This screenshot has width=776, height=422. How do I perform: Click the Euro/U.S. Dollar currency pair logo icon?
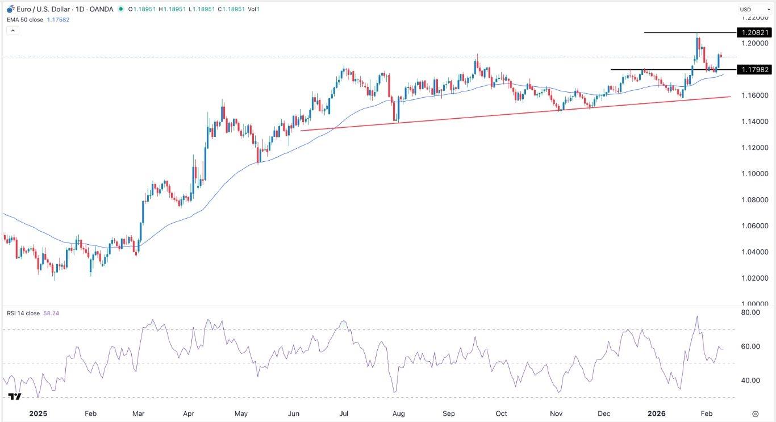(10, 9)
